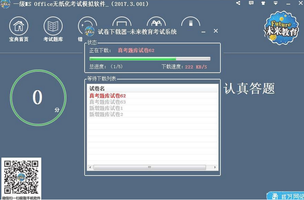Click the WeChat QR code image
304x200 pixels.
click(21, 177)
